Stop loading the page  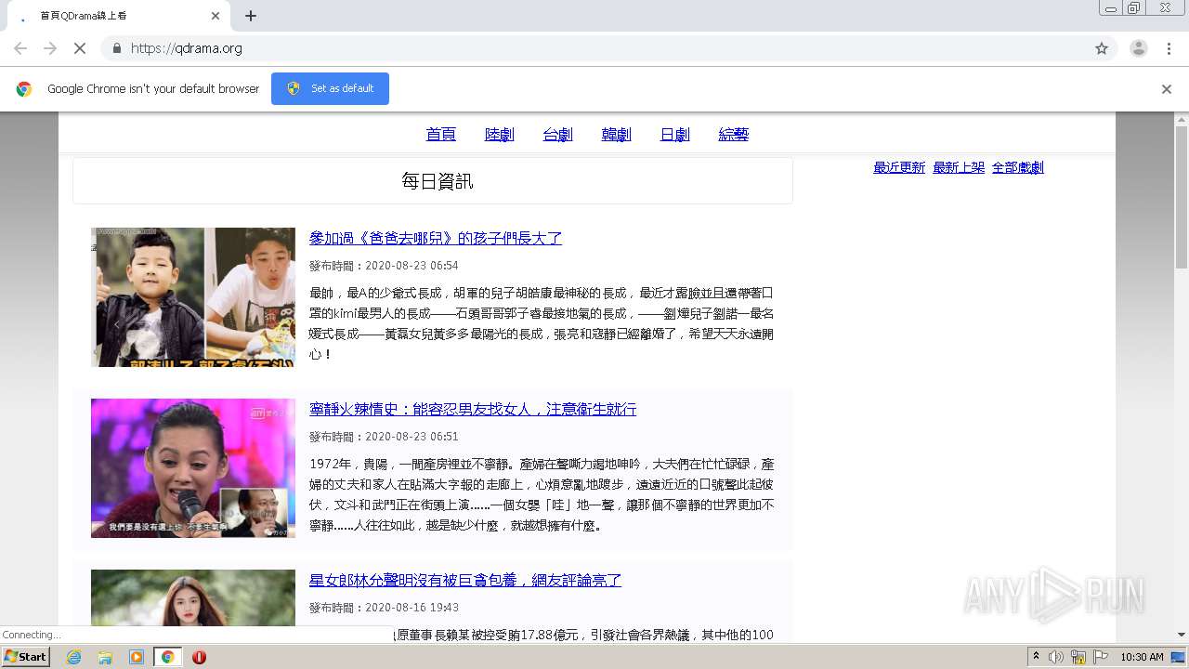coord(80,48)
